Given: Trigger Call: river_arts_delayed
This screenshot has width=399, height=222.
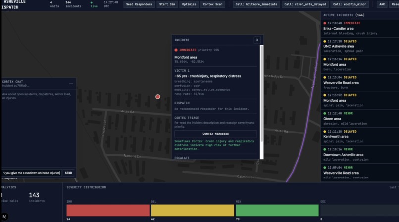Looking at the screenshot, I should click(305, 4).
